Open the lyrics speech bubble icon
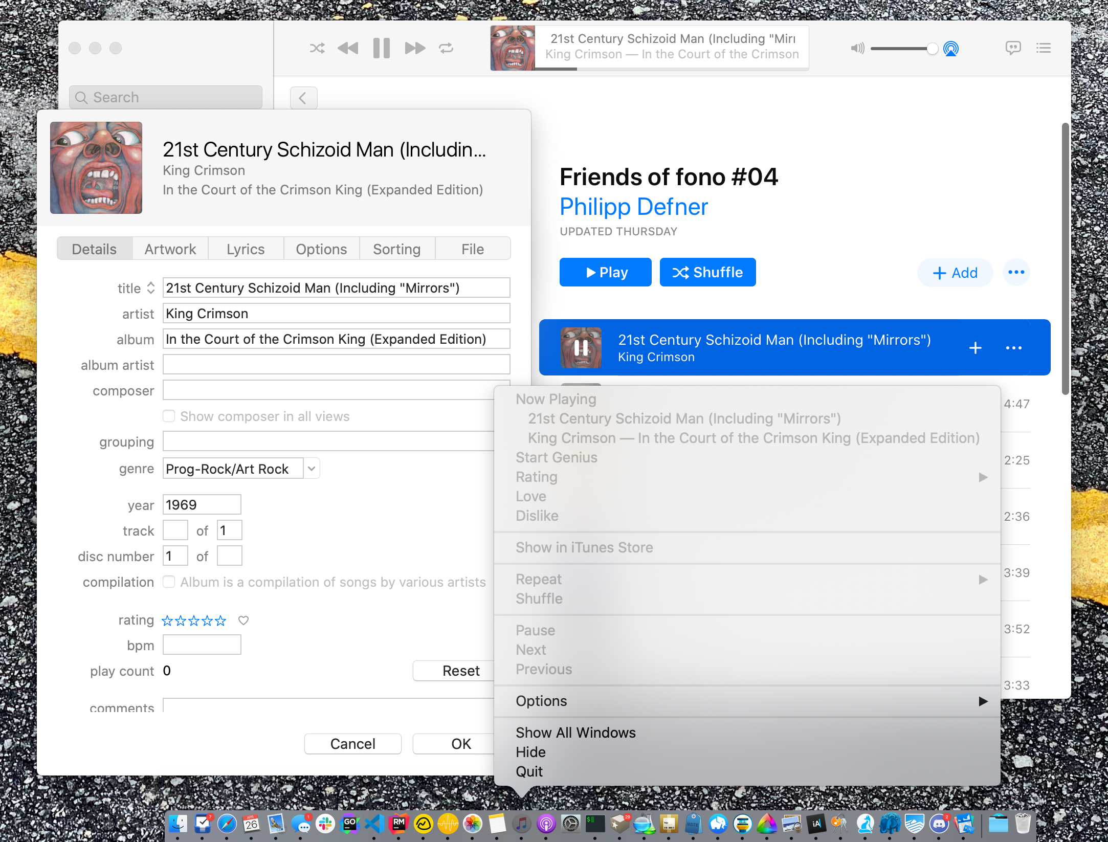 point(1013,48)
